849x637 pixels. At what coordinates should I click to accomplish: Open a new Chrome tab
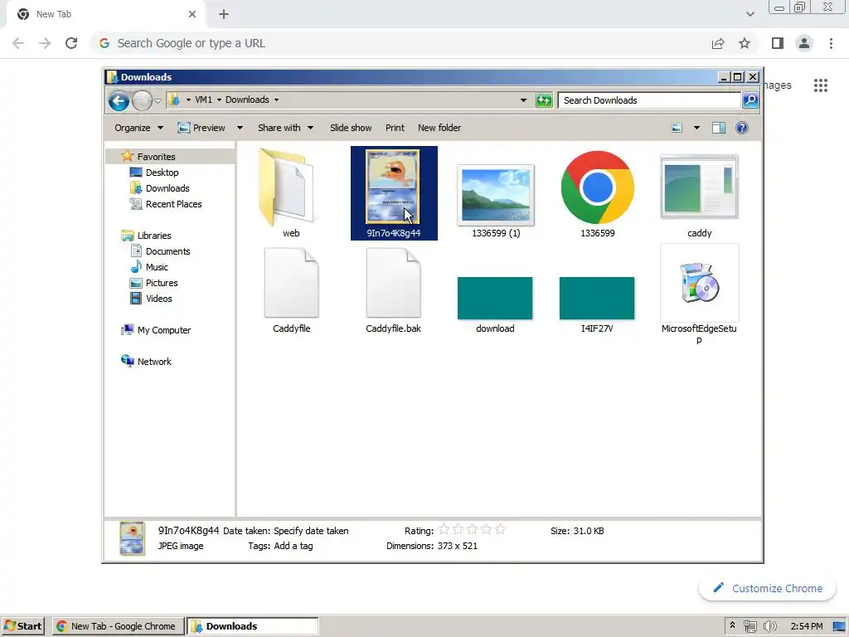pyautogui.click(x=224, y=14)
